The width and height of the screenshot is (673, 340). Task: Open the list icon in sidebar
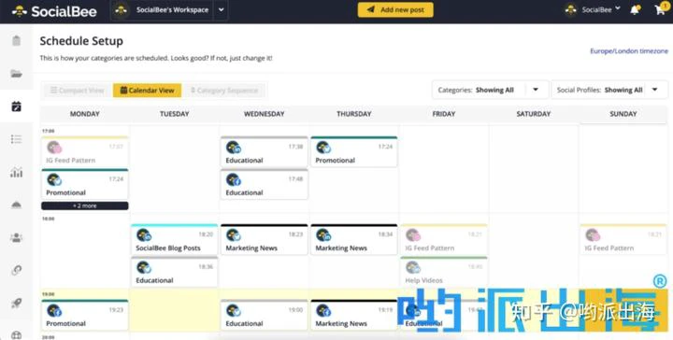tap(16, 139)
